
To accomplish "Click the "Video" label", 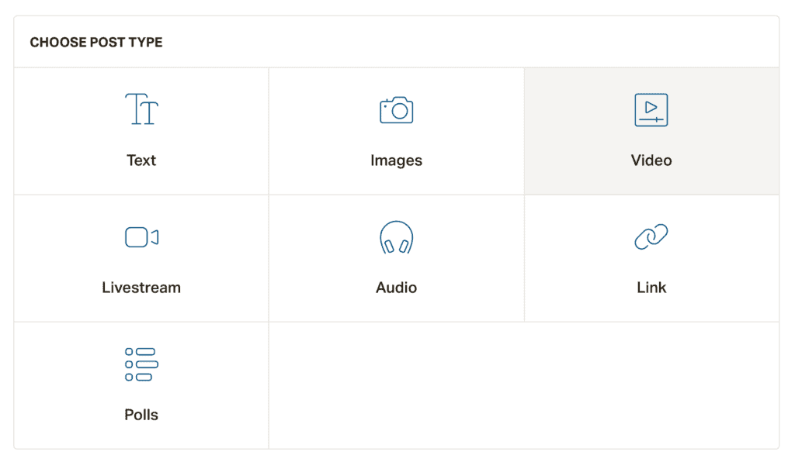I will click(651, 160).
